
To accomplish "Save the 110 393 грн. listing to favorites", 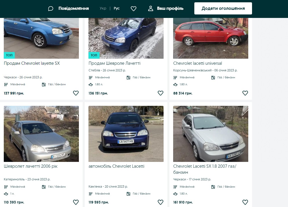I will (76, 202).
